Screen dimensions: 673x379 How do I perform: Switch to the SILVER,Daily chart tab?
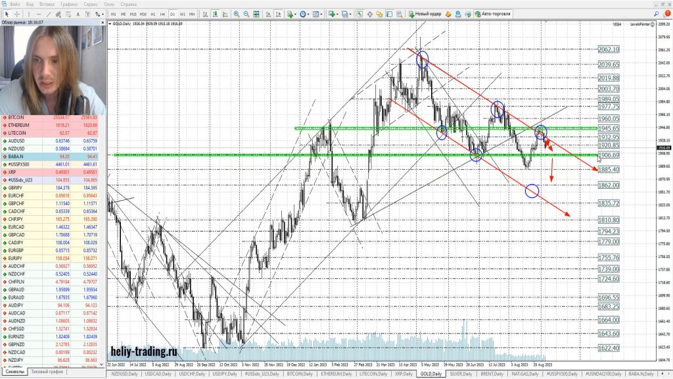pos(460,374)
